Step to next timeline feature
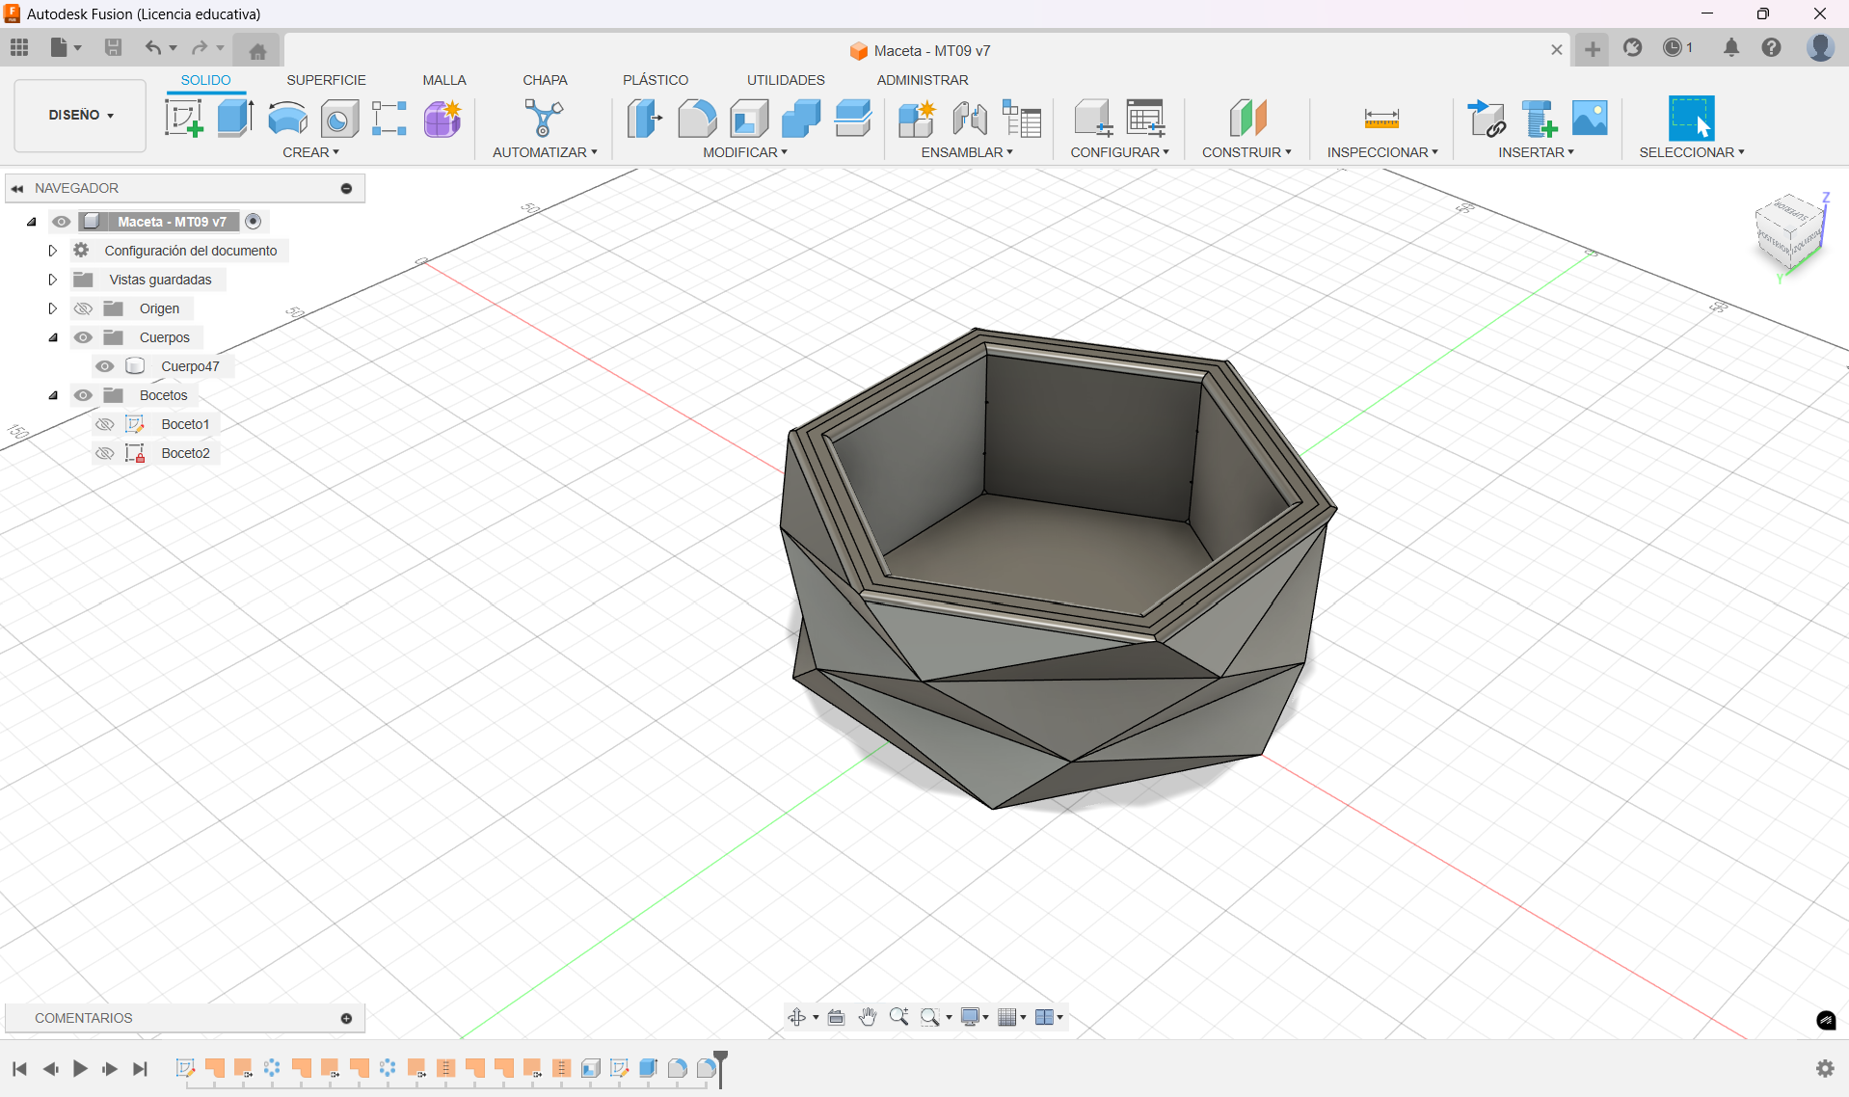Screen dimensions: 1849x1097 tap(110, 1068)
